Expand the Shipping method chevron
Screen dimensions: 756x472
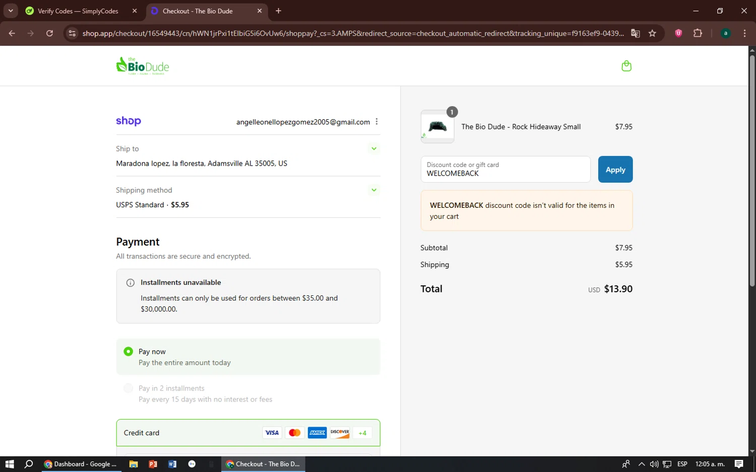374,190
